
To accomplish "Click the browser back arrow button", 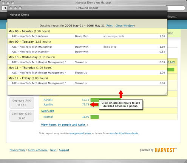I will pos(5,8).
